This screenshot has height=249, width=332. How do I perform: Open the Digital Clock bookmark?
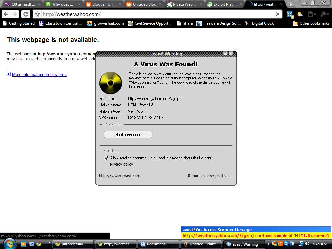click(x=259, y=23)
